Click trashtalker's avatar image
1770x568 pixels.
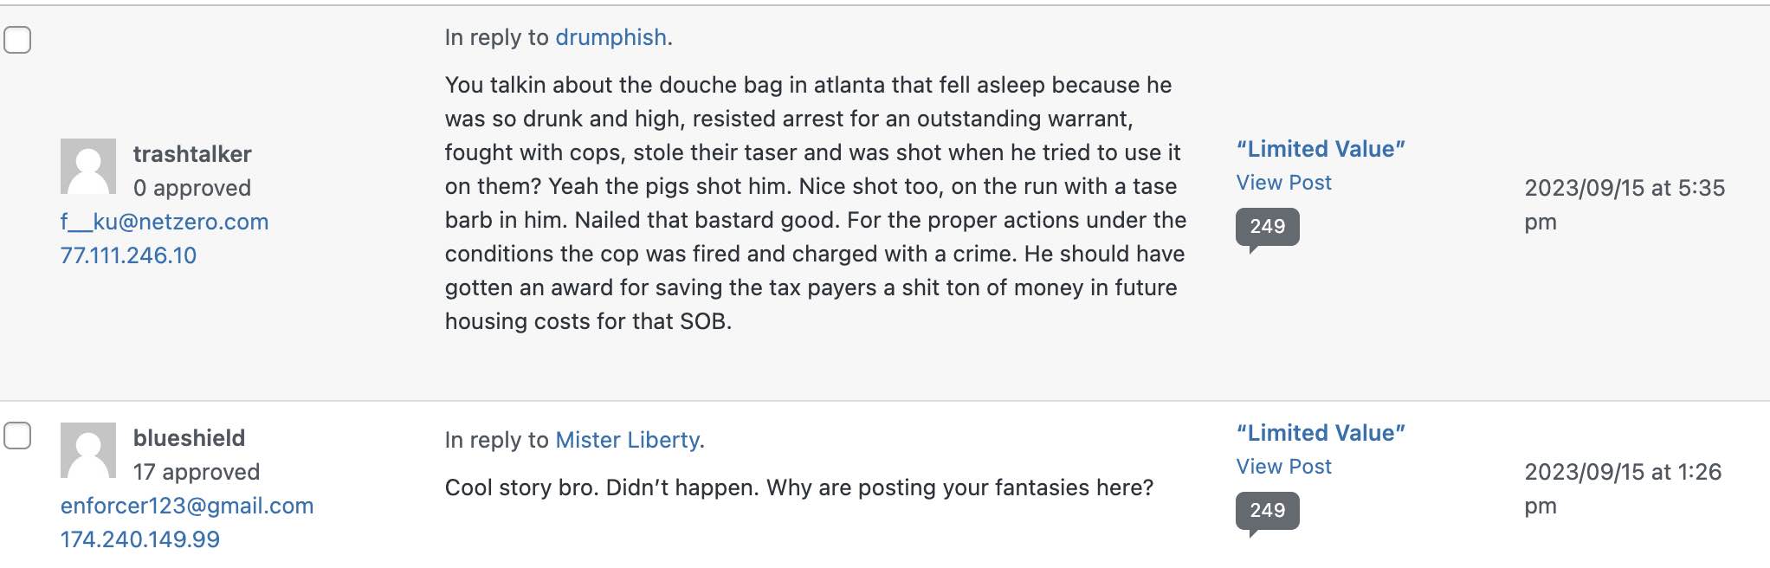pos(88,166)
